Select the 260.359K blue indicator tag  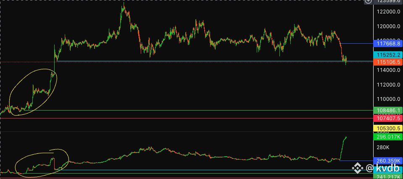[387, 161]
